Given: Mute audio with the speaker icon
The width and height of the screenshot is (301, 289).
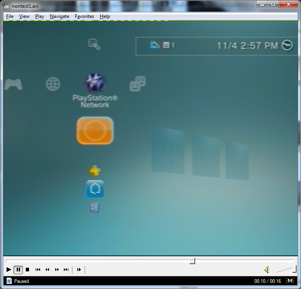Looking at the screenshot, I should click(267, 269).
